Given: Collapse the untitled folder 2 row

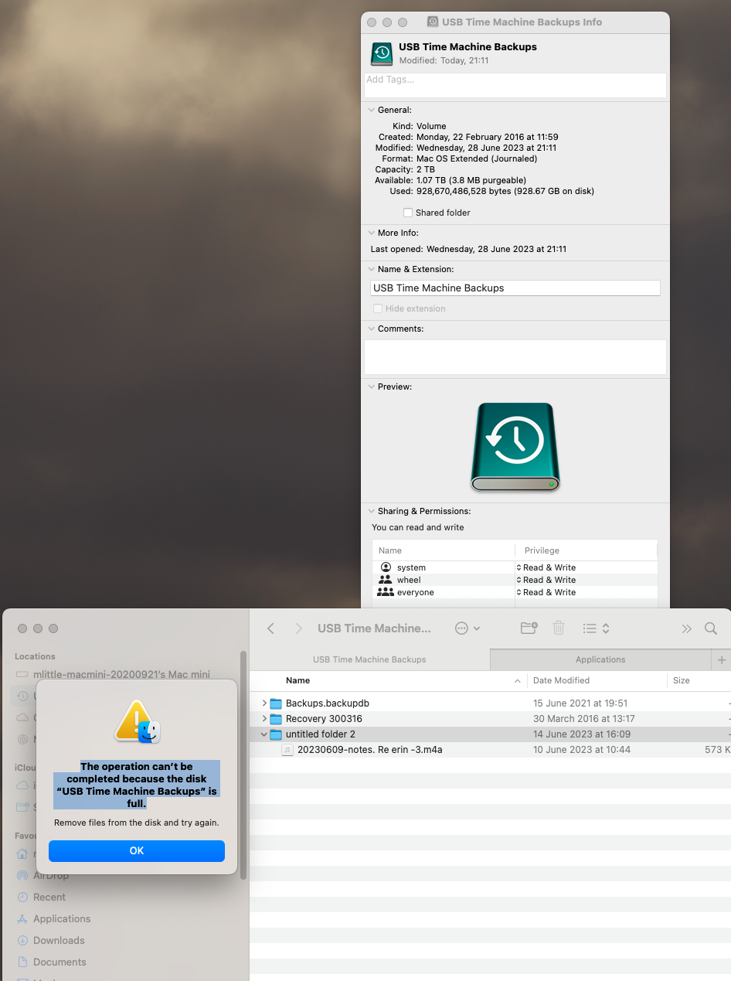Looking at the screenshot, I should (x=264, y=734).
